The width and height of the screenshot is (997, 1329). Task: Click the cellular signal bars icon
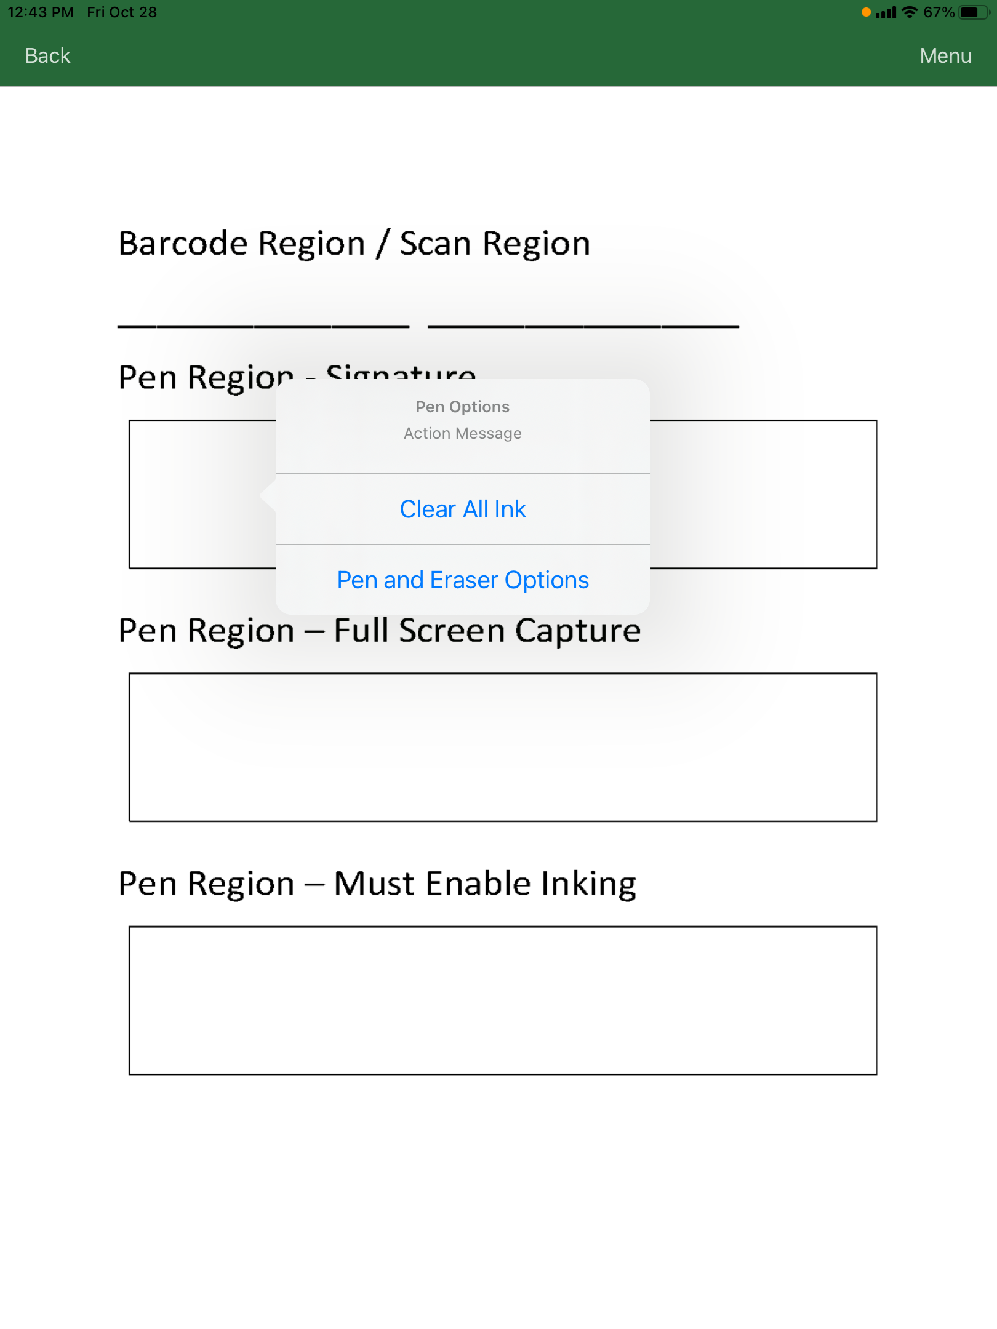coord(886,12)
